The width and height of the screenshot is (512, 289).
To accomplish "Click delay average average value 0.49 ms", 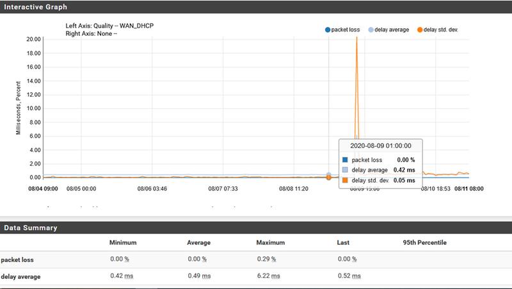I will (x=199, y=276).
